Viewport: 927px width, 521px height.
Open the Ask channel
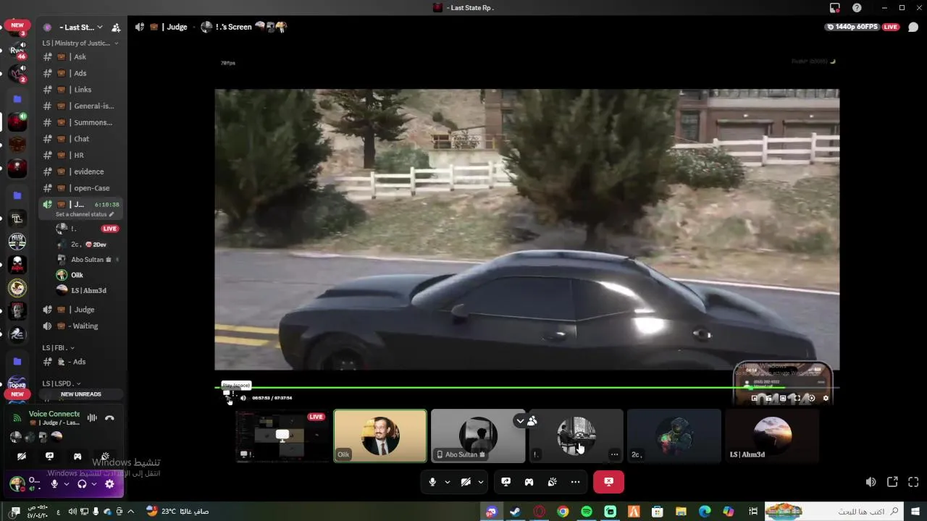(81, 56)
